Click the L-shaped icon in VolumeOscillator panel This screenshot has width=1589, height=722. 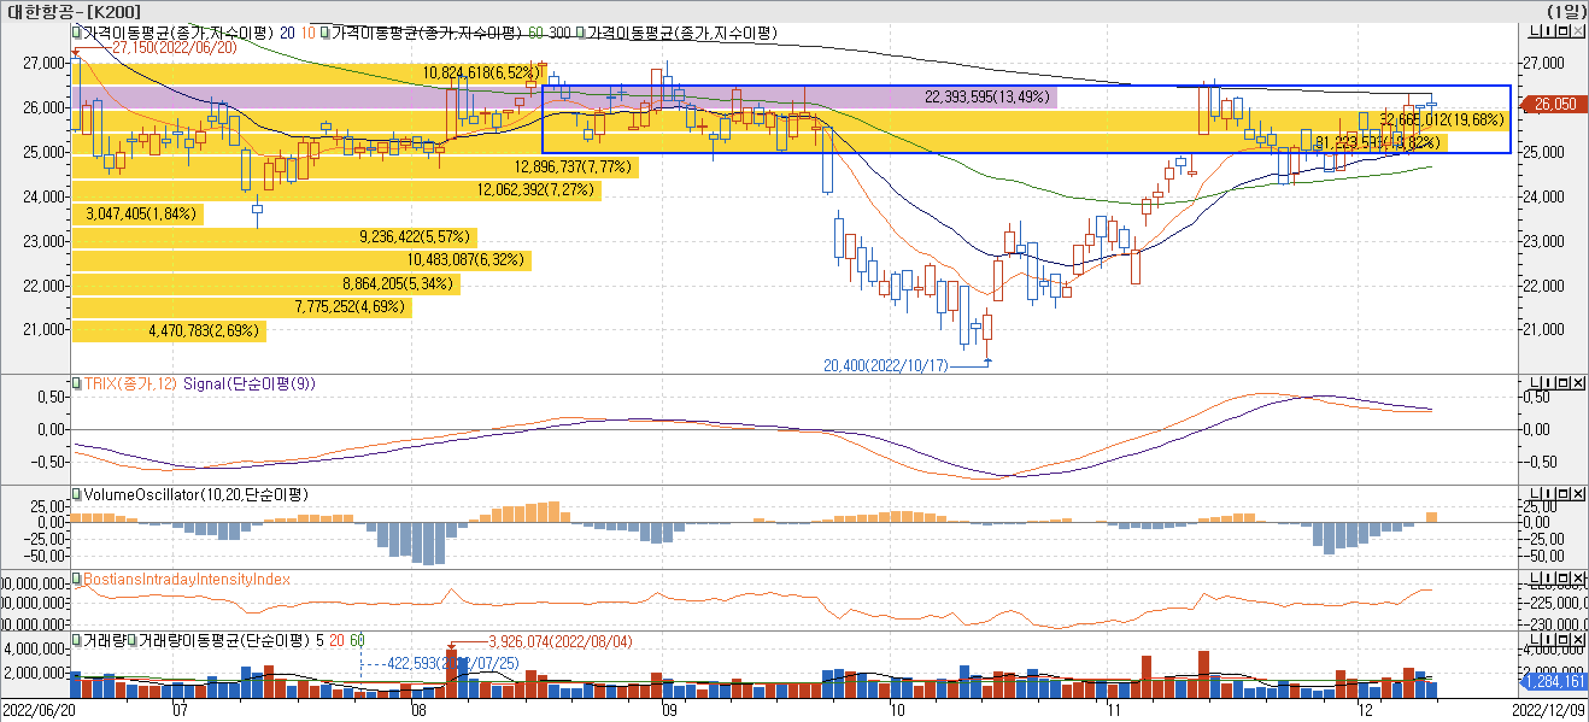(1535, 494)
